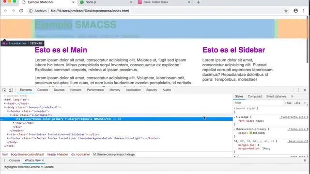The height and width of the screenshot is (174, 310).
Task: Click html in the breadcrumb bar
Action: pos(5,155)
